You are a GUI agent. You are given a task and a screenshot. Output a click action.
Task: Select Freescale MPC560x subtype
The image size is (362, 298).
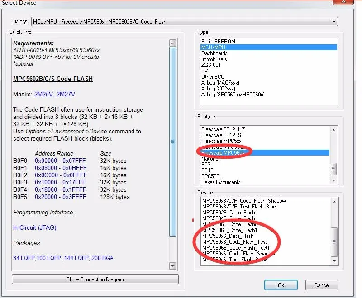[x=265, y=153]
